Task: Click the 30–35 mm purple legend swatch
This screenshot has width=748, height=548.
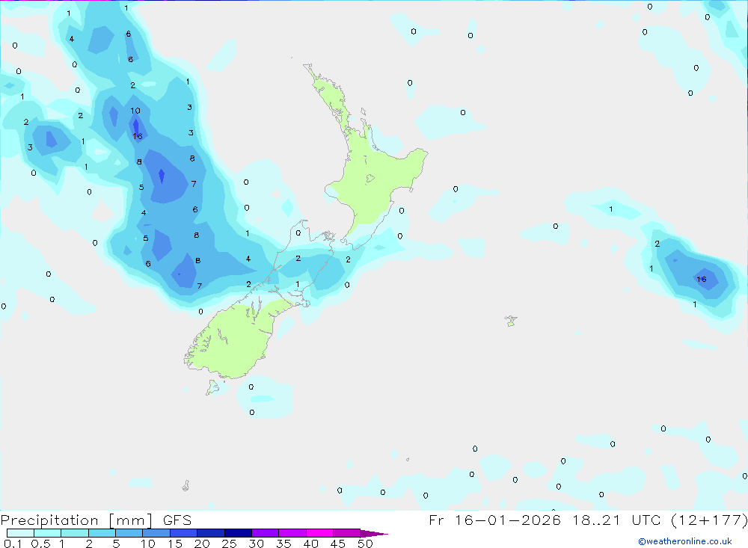Action: [265, 533]
